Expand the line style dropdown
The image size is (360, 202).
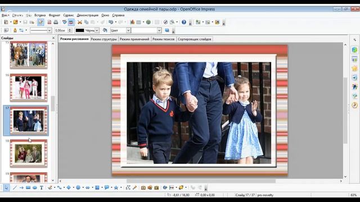click(x=49, y=30)
